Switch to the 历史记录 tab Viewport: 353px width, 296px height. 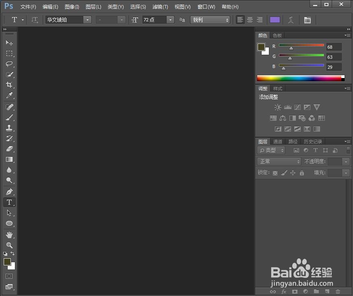click(313, 142)
